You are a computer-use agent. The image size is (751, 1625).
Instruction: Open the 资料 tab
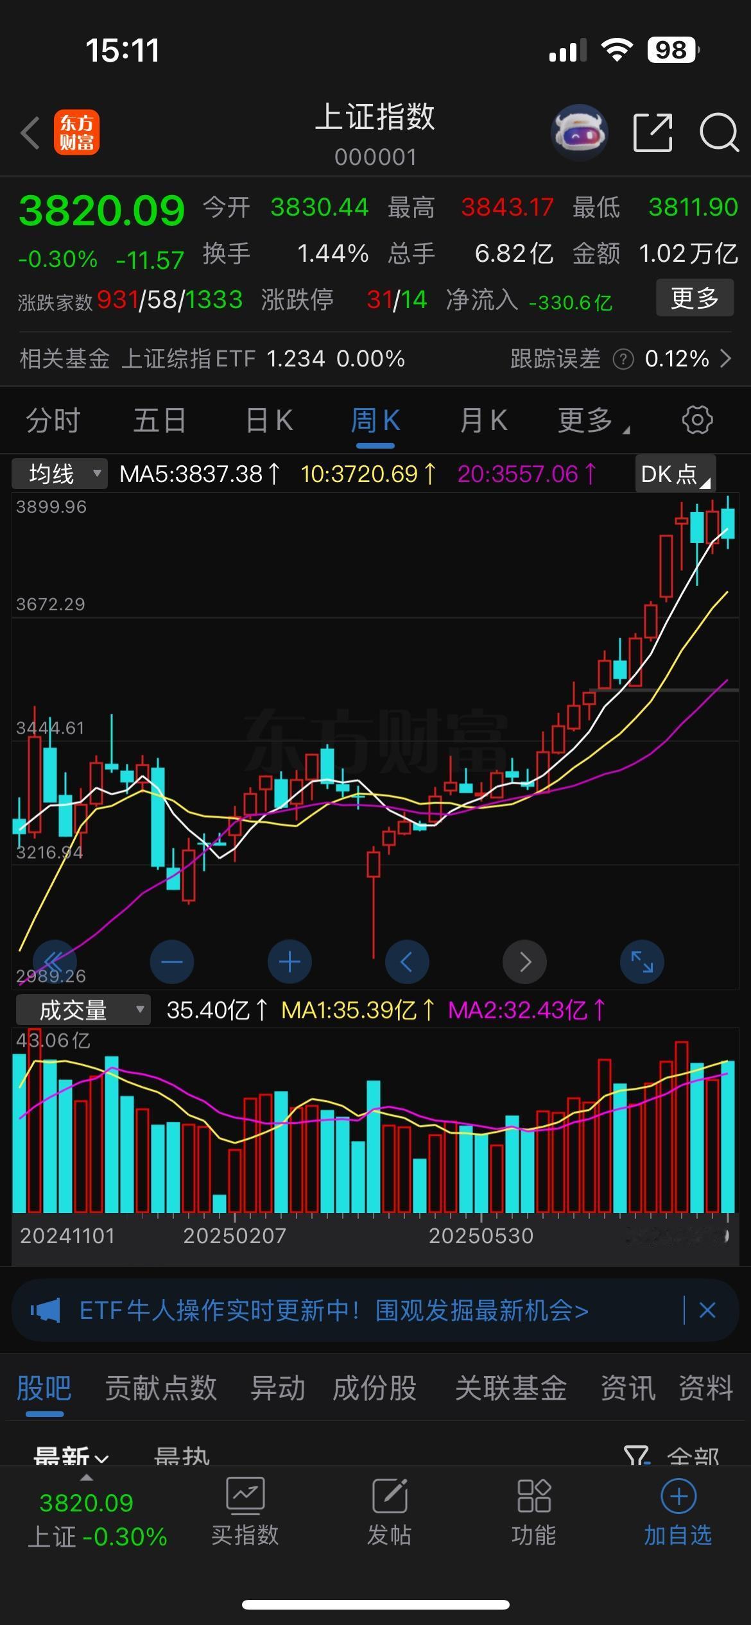pos(706,1388)
